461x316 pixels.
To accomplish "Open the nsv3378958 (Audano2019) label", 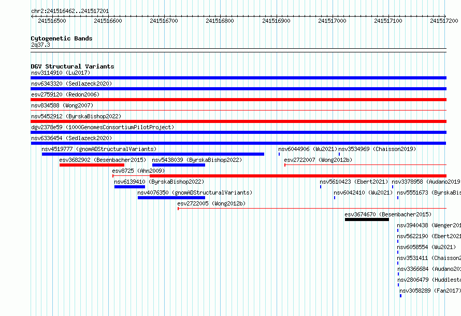I will [426, 182].
